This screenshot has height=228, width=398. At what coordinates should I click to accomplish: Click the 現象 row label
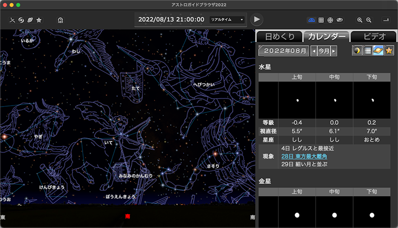pos(268,157)
